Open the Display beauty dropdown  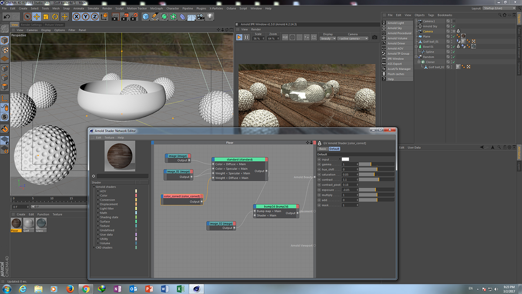pyautogui.click(x=328, y=38)
